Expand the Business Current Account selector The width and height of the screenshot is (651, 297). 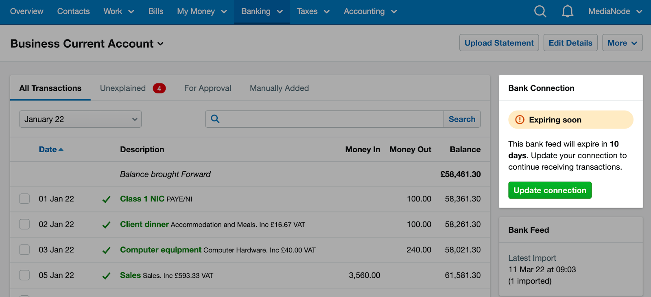click(87, 44)
